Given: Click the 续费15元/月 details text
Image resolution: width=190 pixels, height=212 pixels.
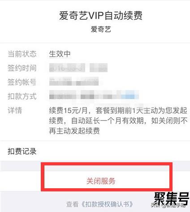Looking at the screenshot, I should (68, 111).
